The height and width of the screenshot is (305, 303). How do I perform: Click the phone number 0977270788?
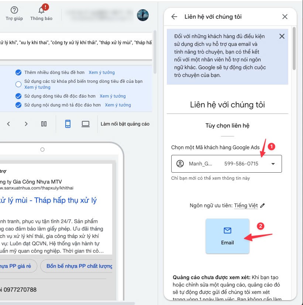20,289
